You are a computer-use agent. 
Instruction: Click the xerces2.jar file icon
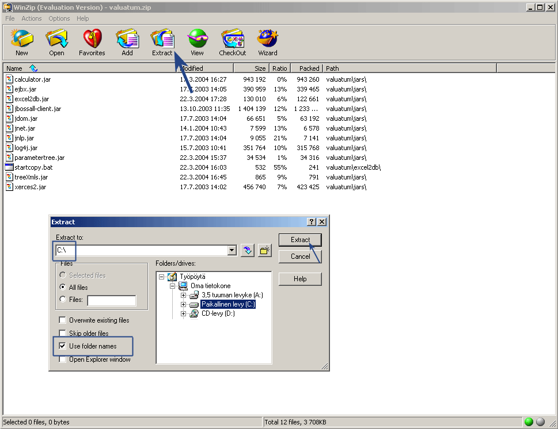(9, 186)
